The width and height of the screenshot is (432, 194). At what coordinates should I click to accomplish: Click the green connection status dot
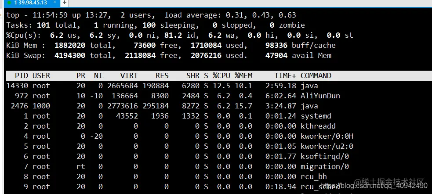click(x=9, y=3)
